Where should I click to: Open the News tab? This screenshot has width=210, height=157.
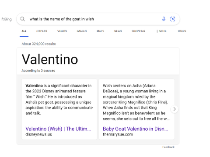coord(118,31)
